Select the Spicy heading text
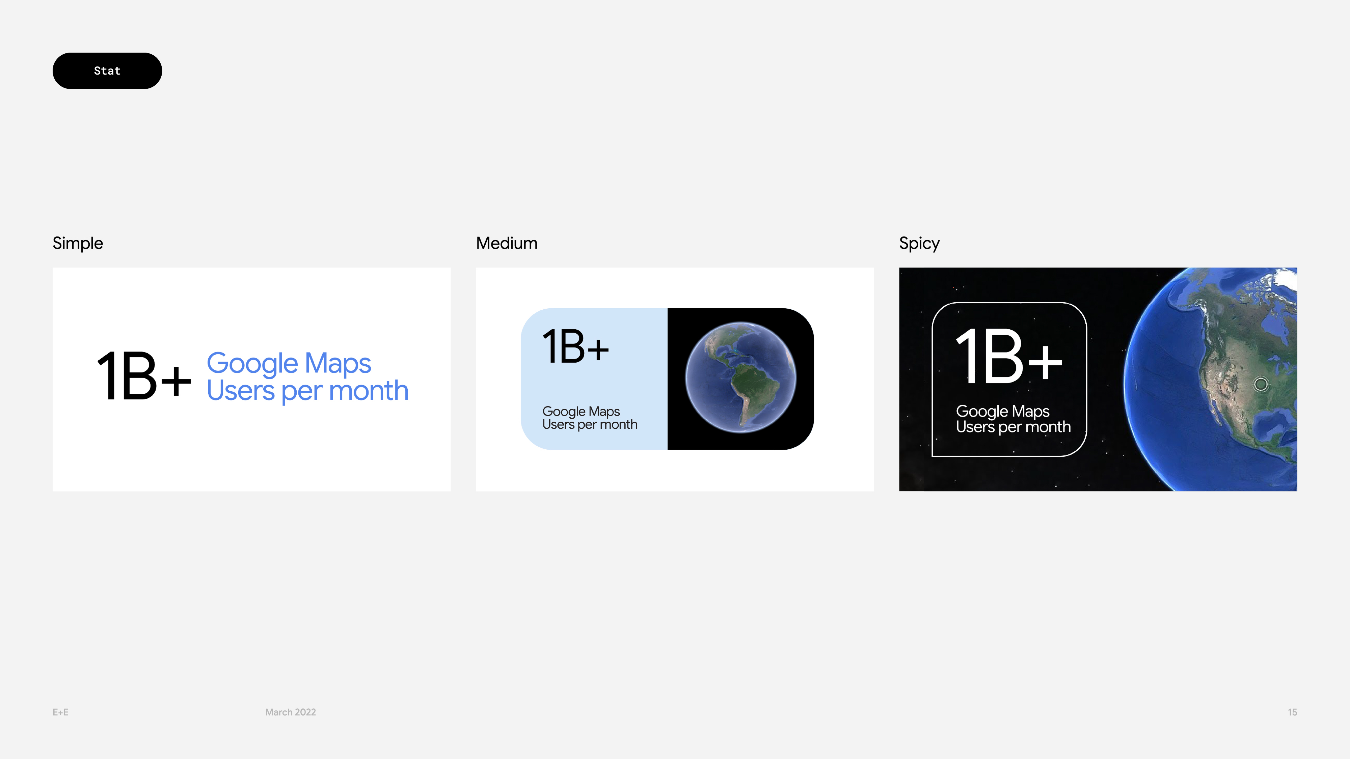Screen dimensions: 1350x759 pyautogui.click(x=919, y=243)
